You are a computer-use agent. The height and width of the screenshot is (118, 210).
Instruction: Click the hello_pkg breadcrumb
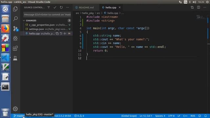(x=88, y=13)
